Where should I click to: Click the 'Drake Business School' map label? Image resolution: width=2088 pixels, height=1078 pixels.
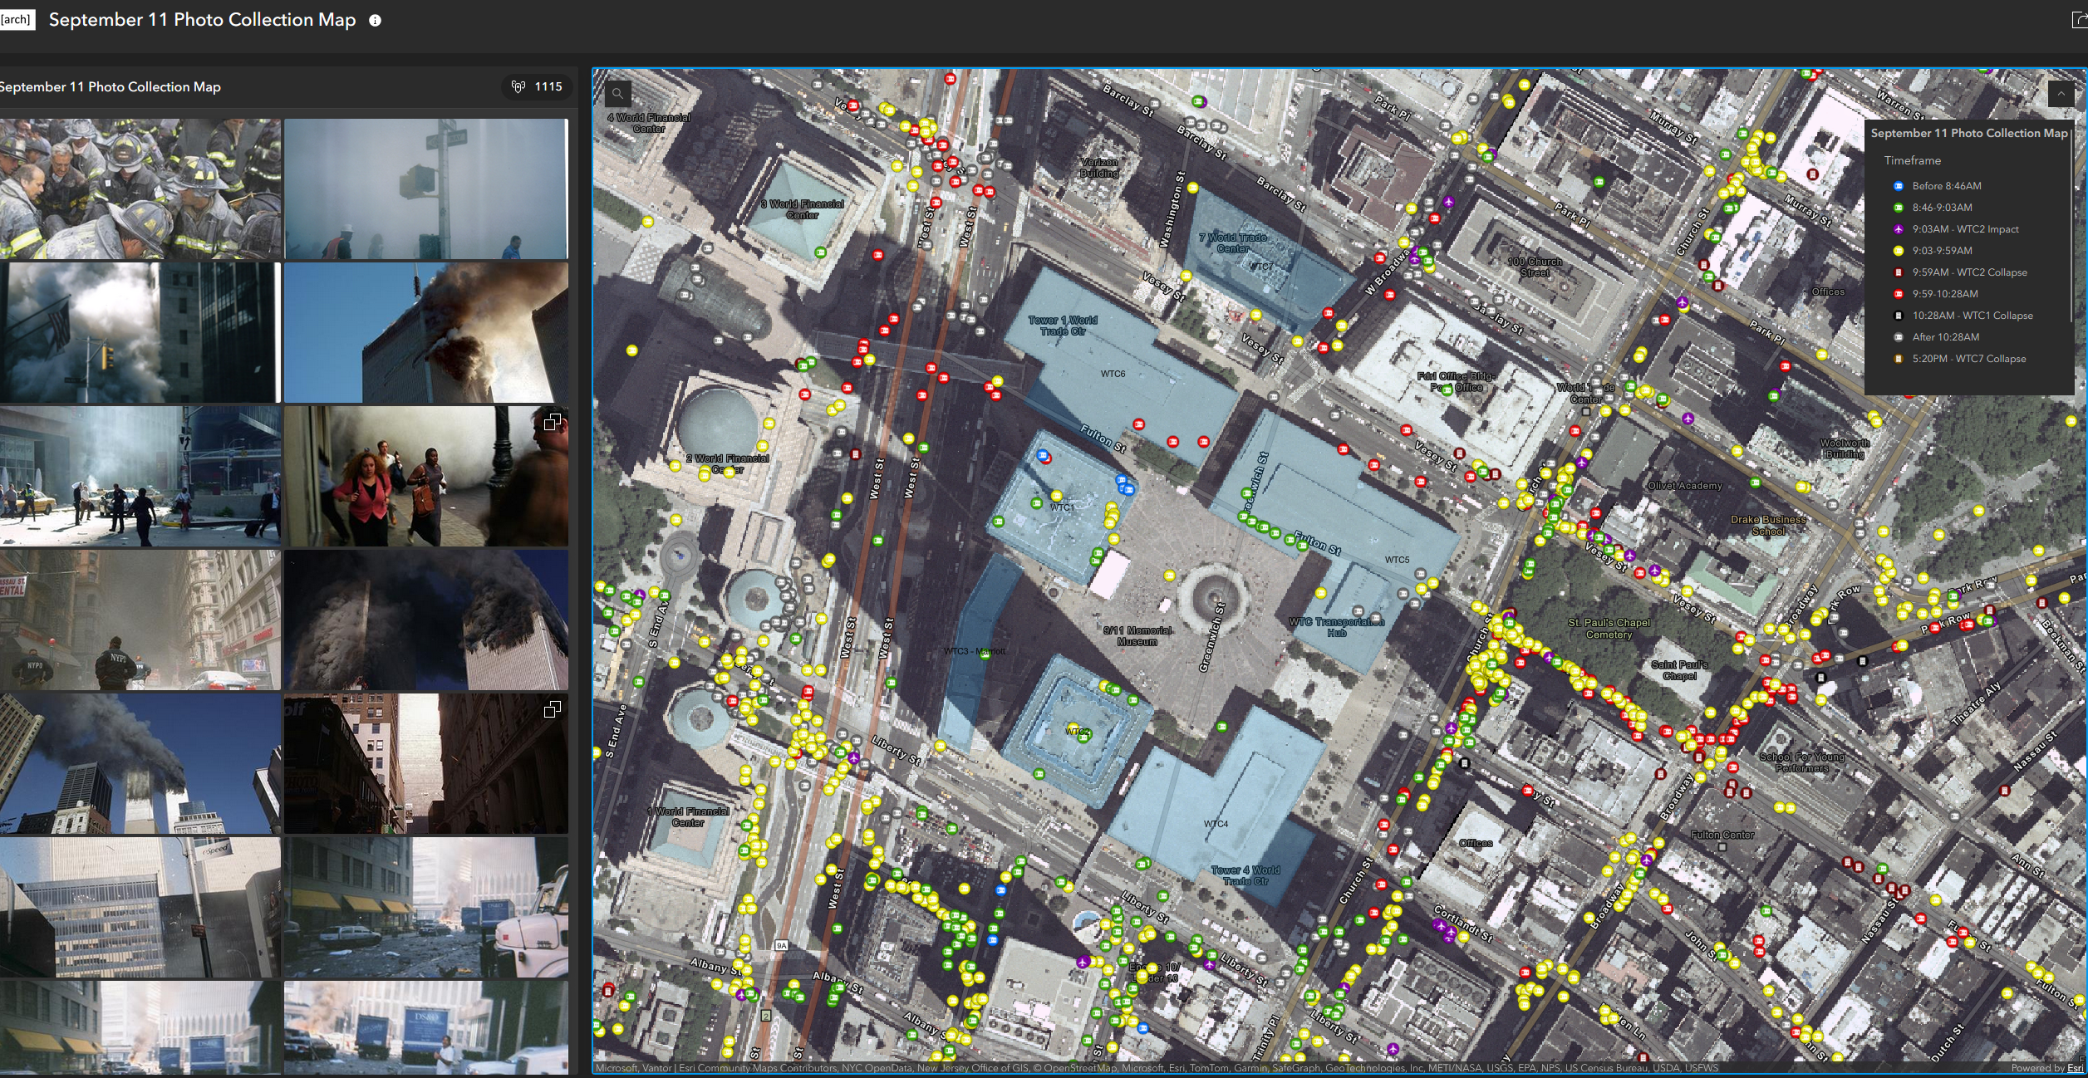tap(1768, 526)
